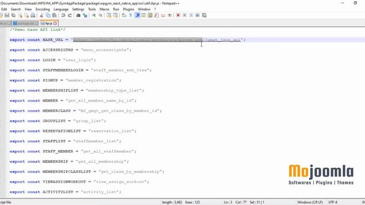Open the Search menu
Viewport: 365px width, 205px height.
[15, 9]
